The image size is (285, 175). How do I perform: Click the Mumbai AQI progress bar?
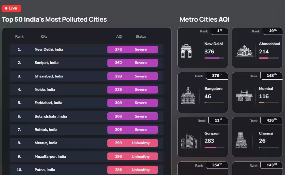click(x=269, y=103)
